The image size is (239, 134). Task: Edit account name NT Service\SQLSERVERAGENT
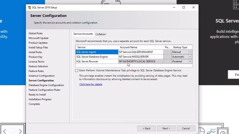(141, 52)
